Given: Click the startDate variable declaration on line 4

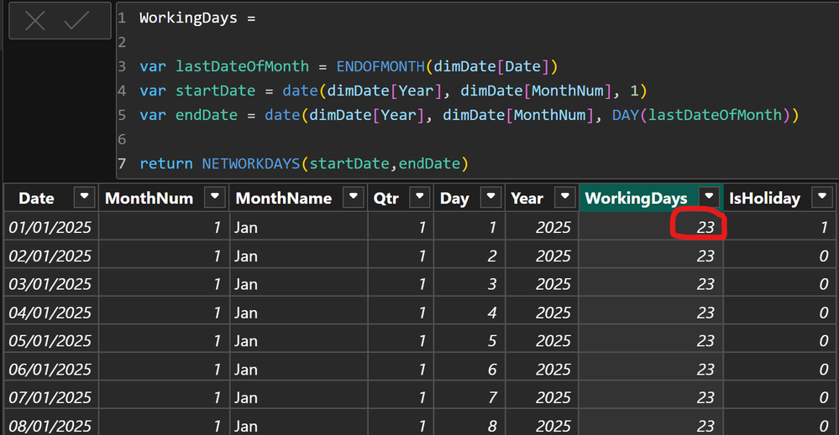Looking at the screenshot, I should [216, 91].
